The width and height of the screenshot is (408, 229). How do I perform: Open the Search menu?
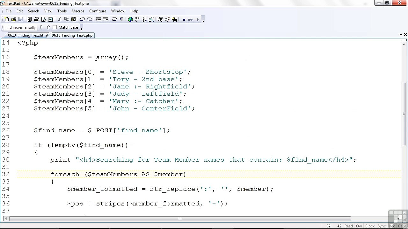(x=33, y=11)
